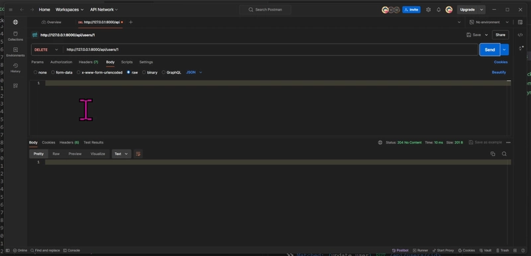Open the No environment selector
The width and height of the screenshot is (531, 256).
point(489,22)
